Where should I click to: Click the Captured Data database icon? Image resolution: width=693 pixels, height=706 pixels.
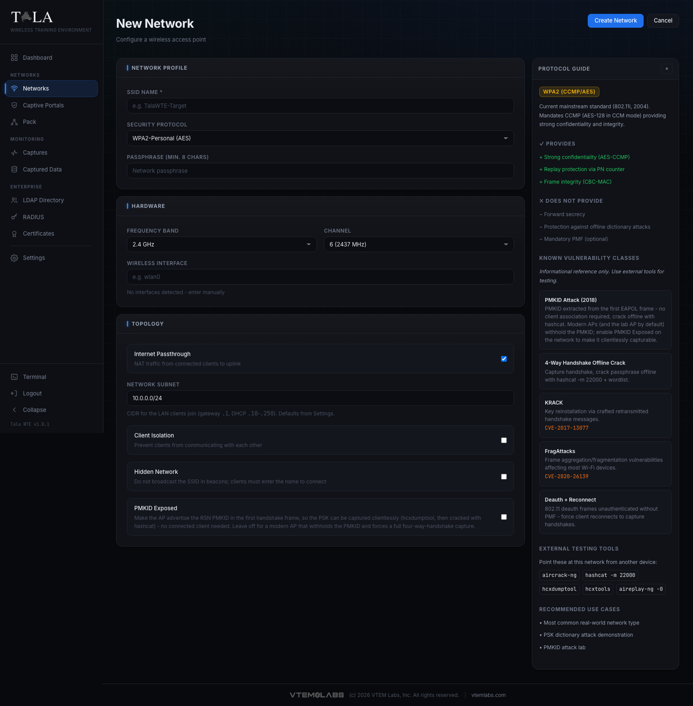[14, 169]
